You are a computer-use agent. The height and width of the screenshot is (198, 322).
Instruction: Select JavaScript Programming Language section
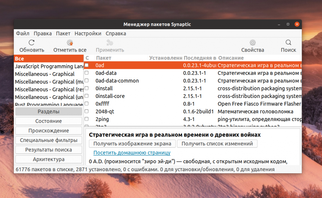(x=48, y=66)
